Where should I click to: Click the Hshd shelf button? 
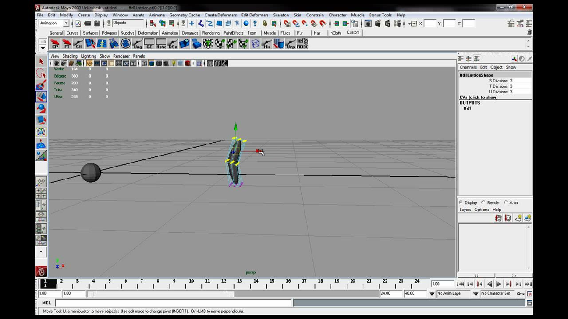pyautogui.click(x=161, y=43)
